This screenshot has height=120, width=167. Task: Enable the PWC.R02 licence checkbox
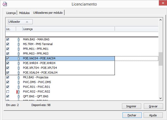[x=8, y=92]
